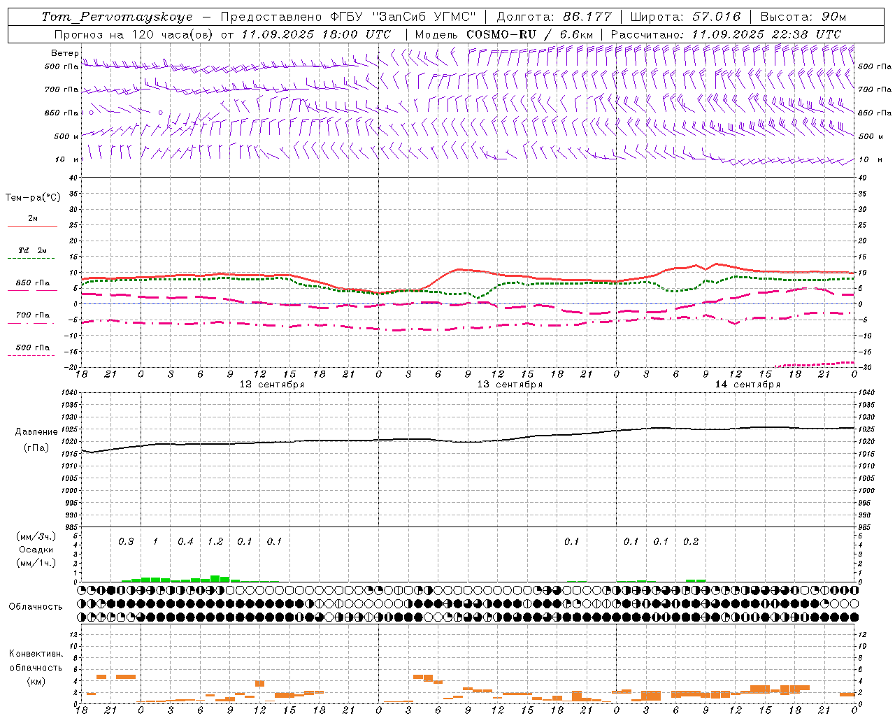The width and height of the screenshot is (895, 716).
Task: Click the 0.3 precipitation amount
Action: coord(126,542)
